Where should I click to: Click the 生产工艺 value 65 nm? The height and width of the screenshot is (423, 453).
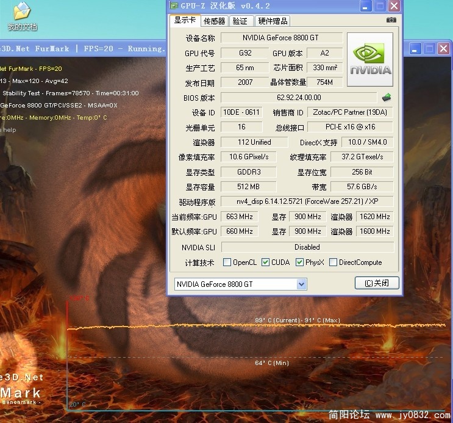(245, 68)
